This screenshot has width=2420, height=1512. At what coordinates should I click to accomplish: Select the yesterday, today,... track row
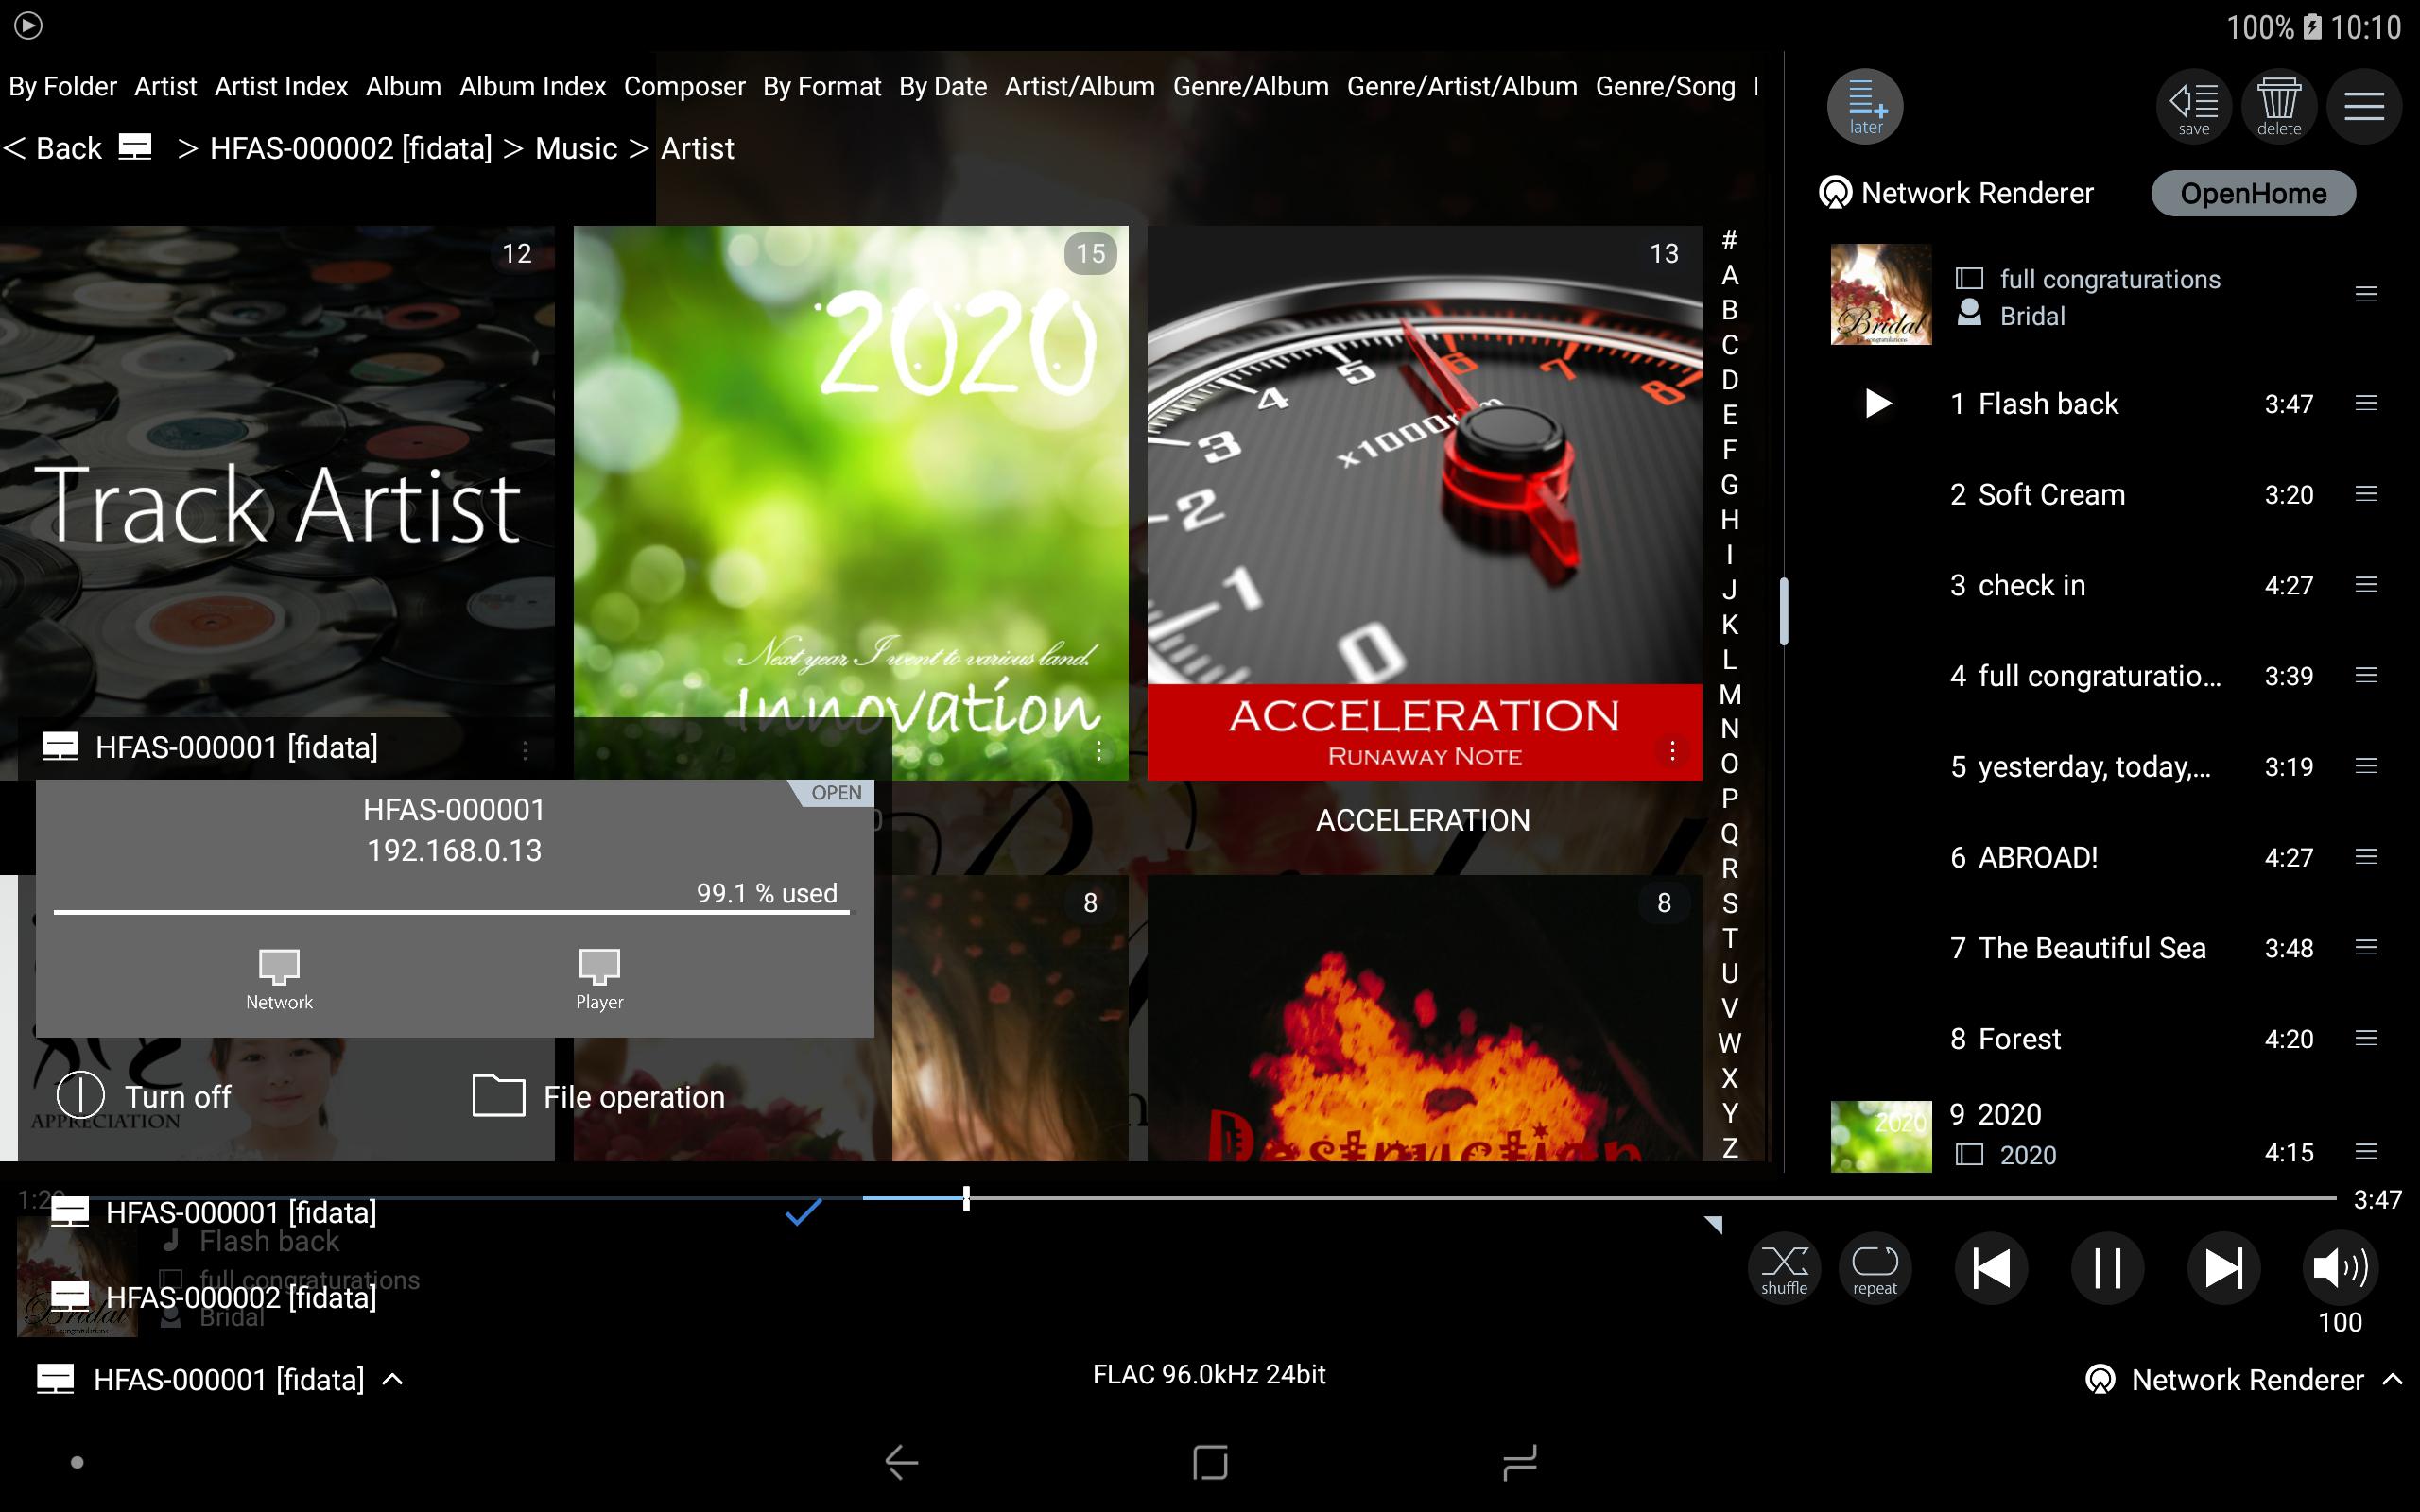tap(2105, 767)
